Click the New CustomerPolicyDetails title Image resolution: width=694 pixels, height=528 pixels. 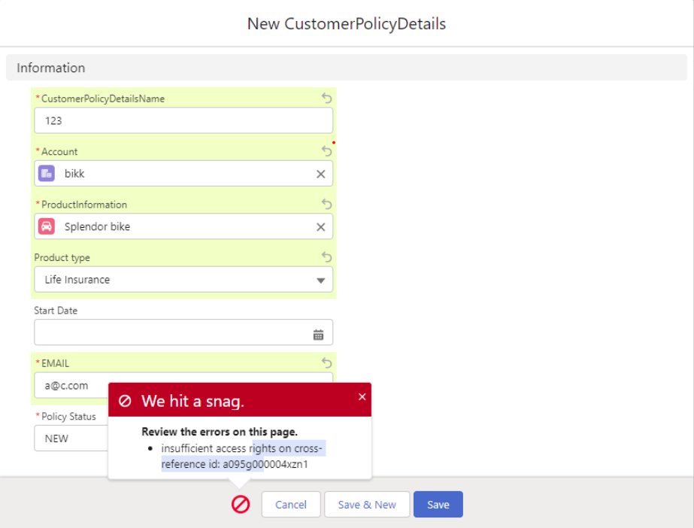point(347,24)
